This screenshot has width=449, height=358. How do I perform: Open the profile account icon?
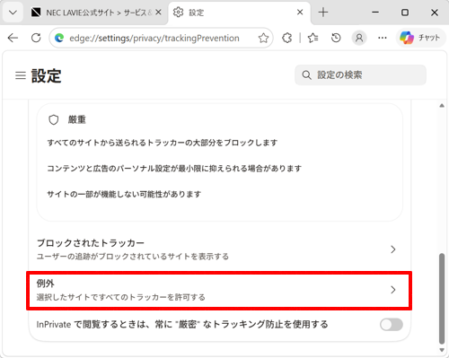click(359, 38)
